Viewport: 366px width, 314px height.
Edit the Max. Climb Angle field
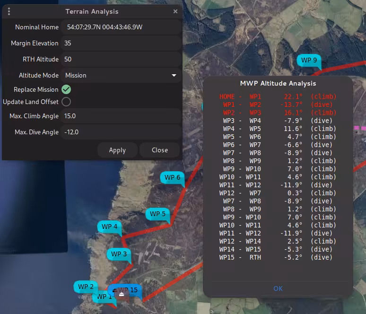coord(121,116)
